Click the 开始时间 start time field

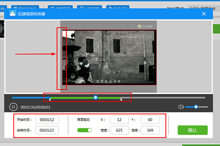pyautogui.click(x=47, y=120)
